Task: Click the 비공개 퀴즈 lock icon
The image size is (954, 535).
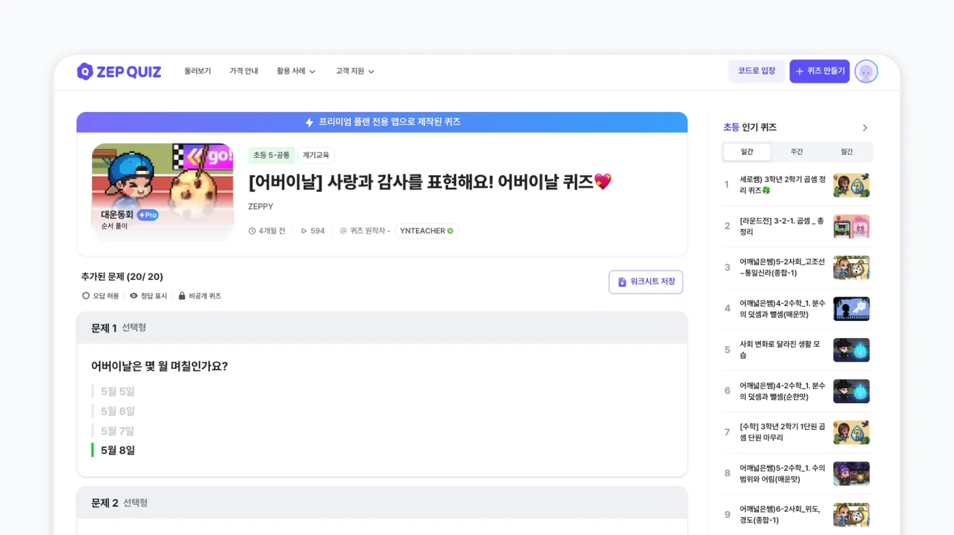Action: pos(182,296)
